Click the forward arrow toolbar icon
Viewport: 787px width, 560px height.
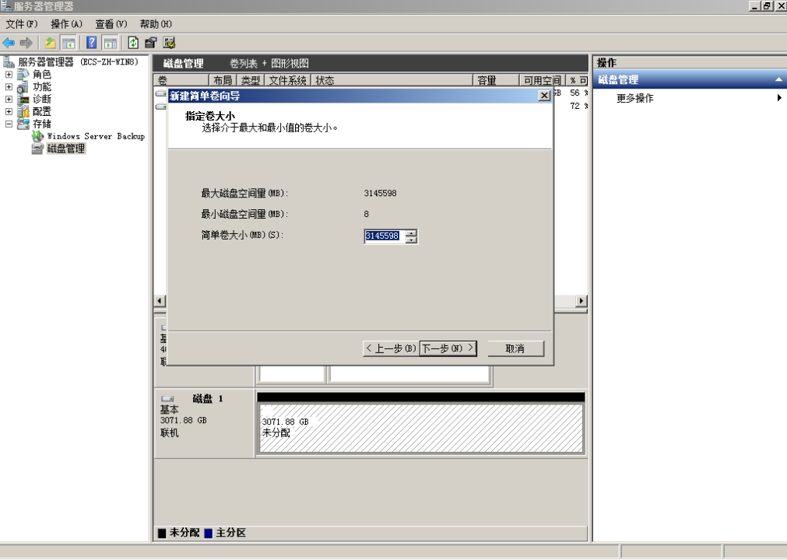click(26, 43)
